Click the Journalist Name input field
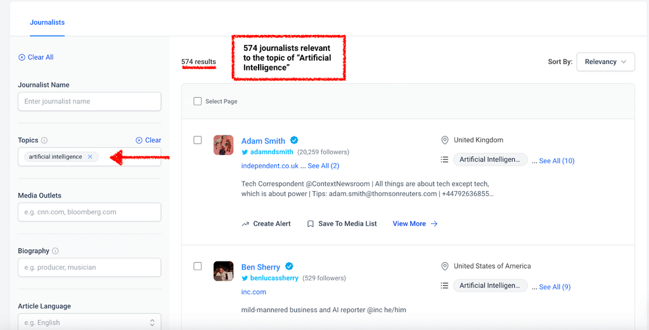The height and width of the screenshot is (330, 649). coord(89,102)
